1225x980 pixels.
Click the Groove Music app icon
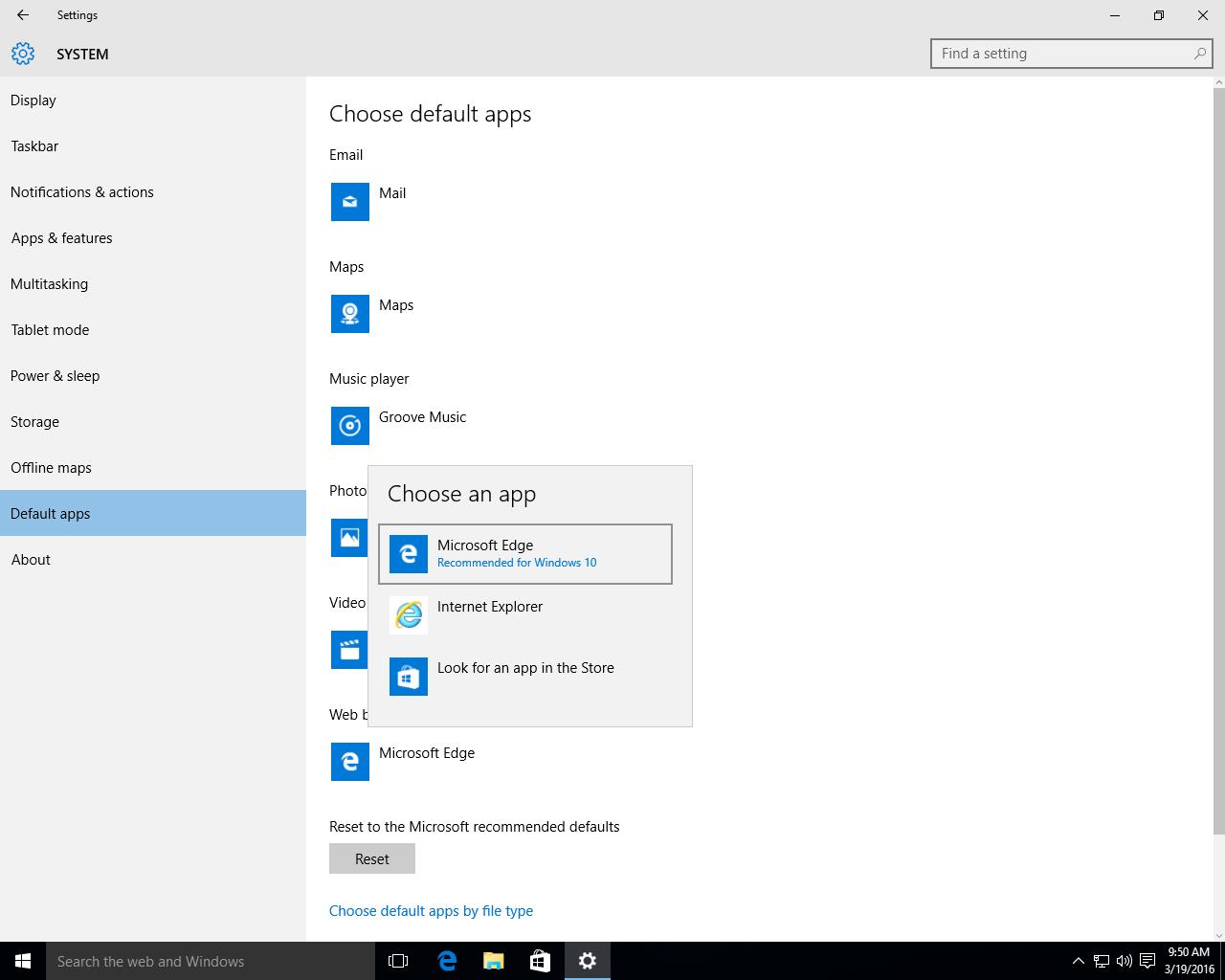350,426
